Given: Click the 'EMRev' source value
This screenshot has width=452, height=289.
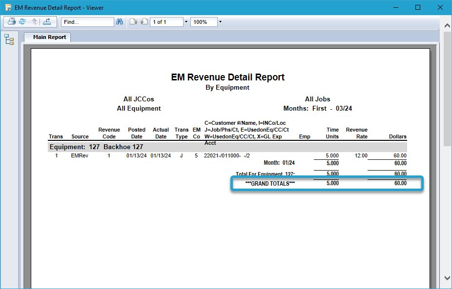Looking at the screenshot, I should click(x=80, y=156).
